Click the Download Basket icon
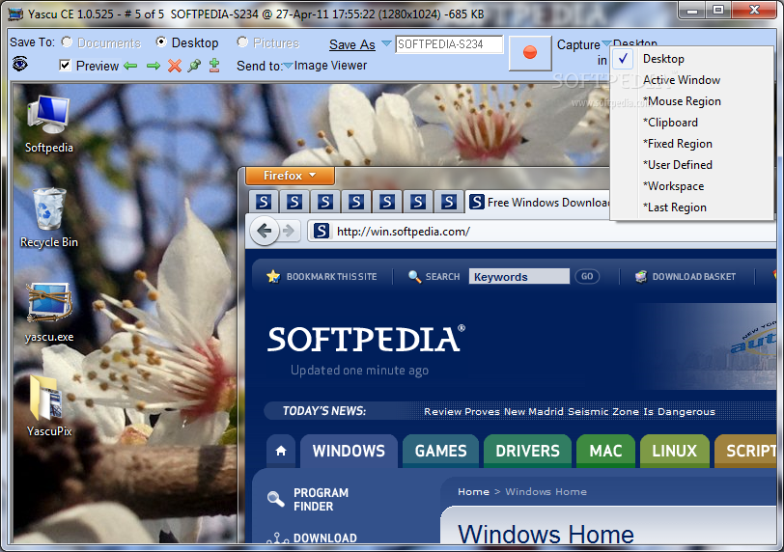 pos(641,276)
